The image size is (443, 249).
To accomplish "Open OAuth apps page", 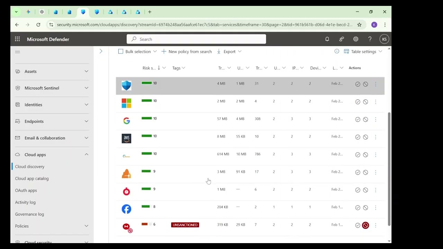I will pos(26,190).
